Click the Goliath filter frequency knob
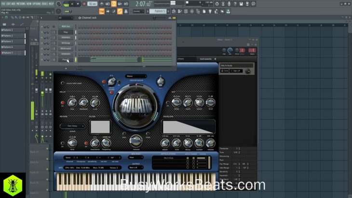Image resolution: width=352 pixels, height=198 pixels. [106, 143]
